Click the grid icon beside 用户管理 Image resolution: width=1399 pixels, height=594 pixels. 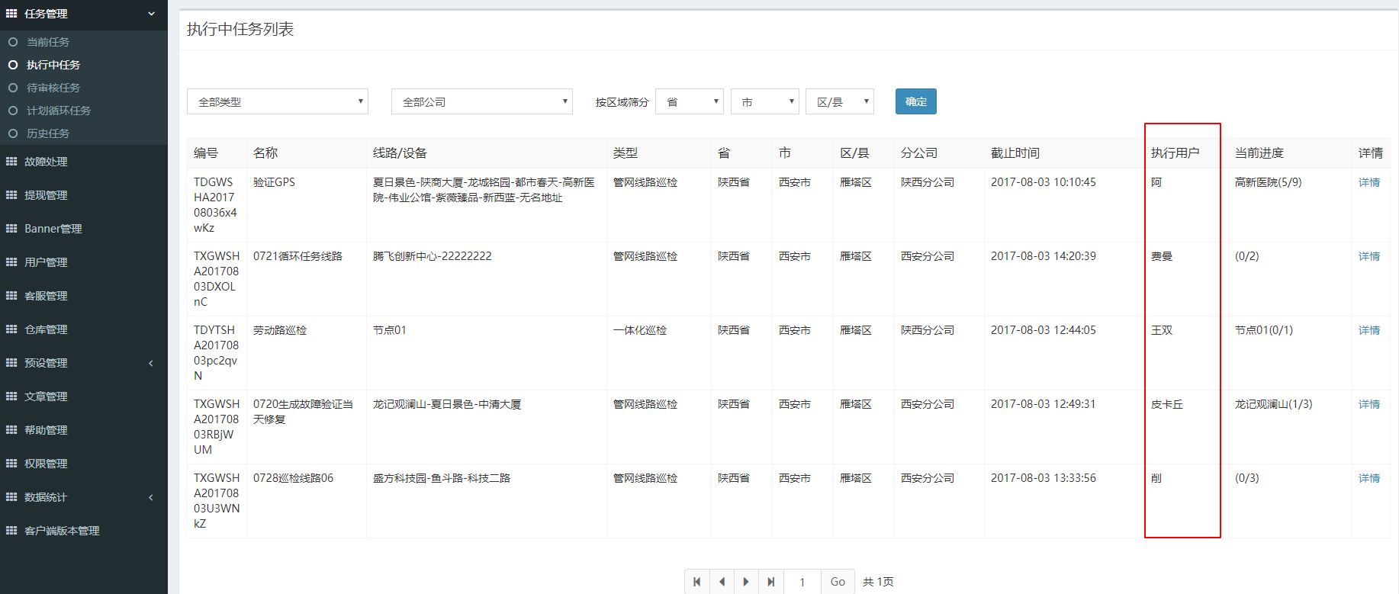11,262
